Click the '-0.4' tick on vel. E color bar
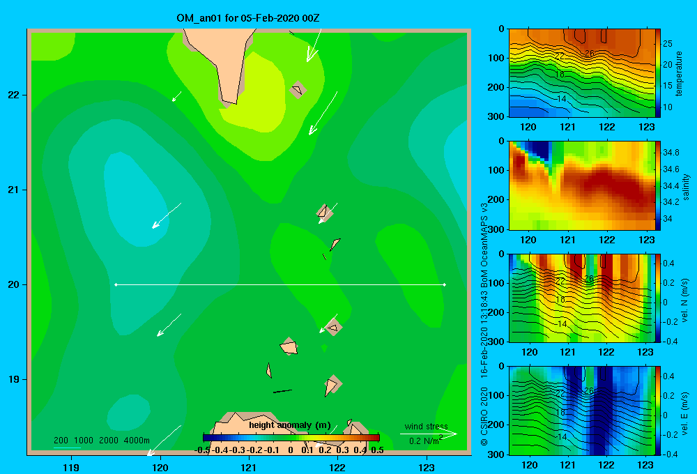This screenshot has height=474, width=697. (x=671, y=454)
